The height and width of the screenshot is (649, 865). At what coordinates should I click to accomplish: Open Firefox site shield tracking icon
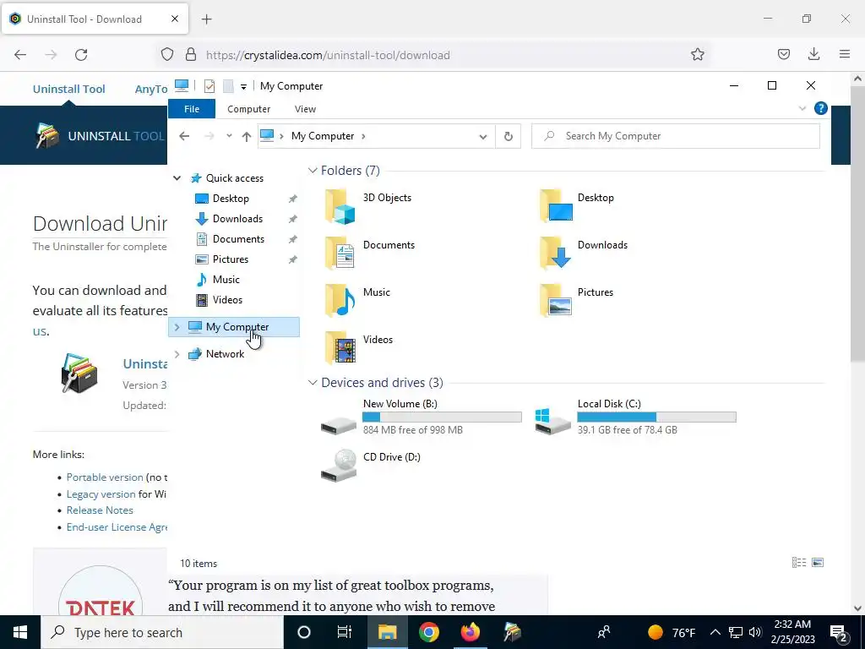tap(167, 55)
